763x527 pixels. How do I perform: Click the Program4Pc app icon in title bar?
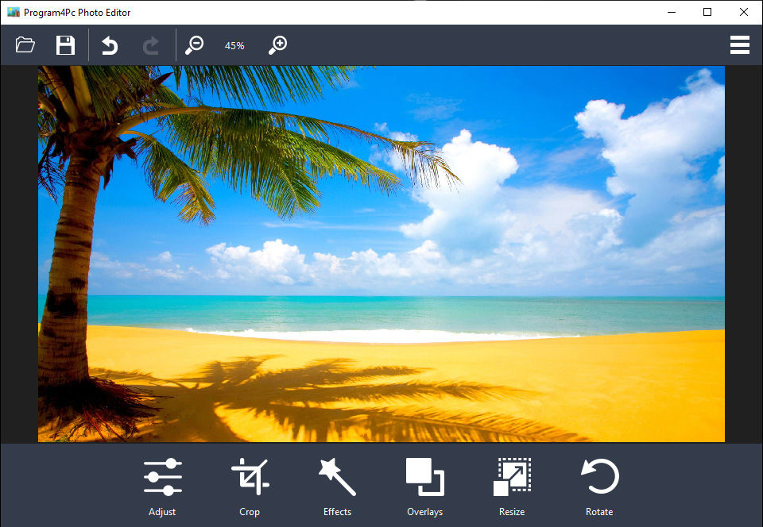(13, 13)
